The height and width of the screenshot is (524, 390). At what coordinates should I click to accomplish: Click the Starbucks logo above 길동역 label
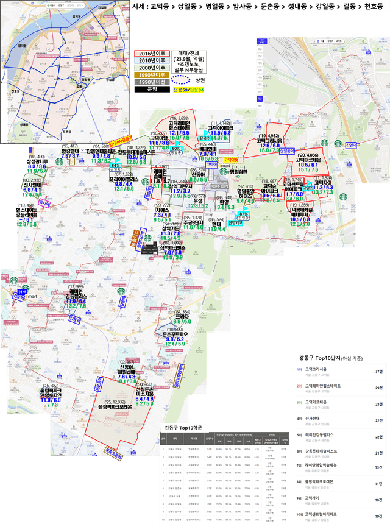121,291
